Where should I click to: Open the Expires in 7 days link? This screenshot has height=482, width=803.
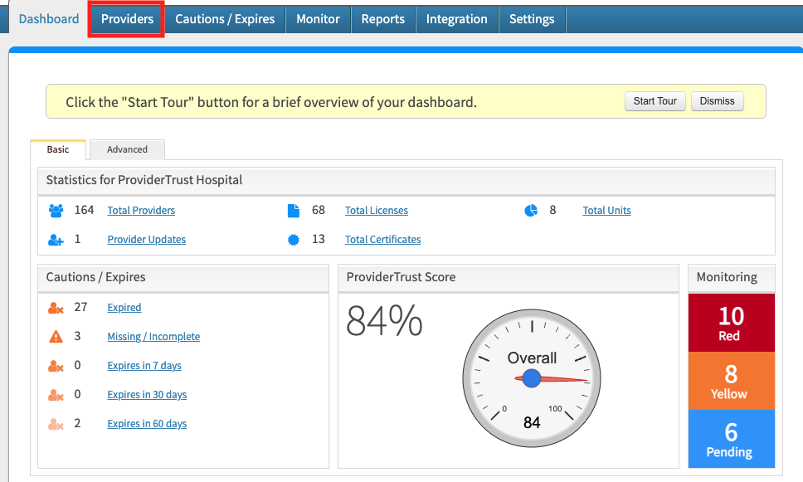[144, 366]
